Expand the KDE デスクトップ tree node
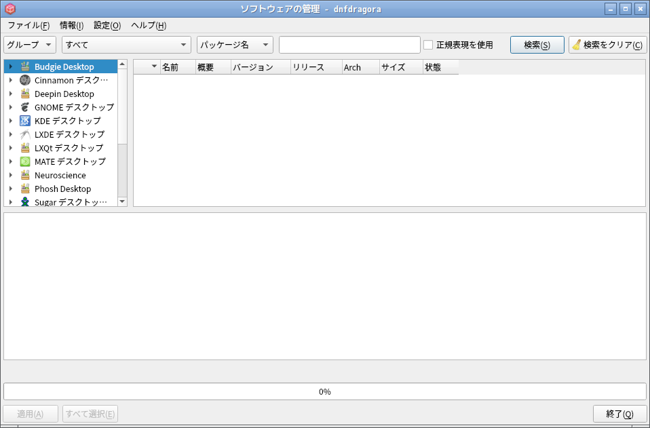The width and height of the screenshot is (650, 428). [11, 121]
